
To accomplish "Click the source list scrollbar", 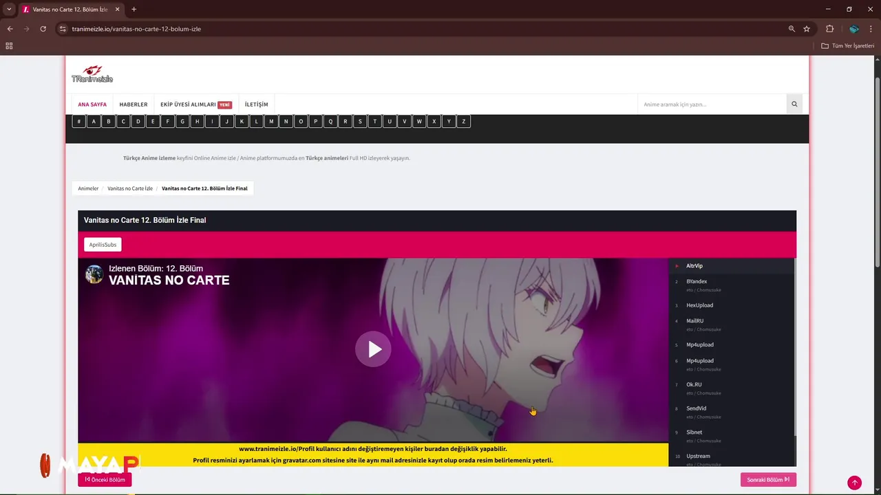I will tap(795, 347).
